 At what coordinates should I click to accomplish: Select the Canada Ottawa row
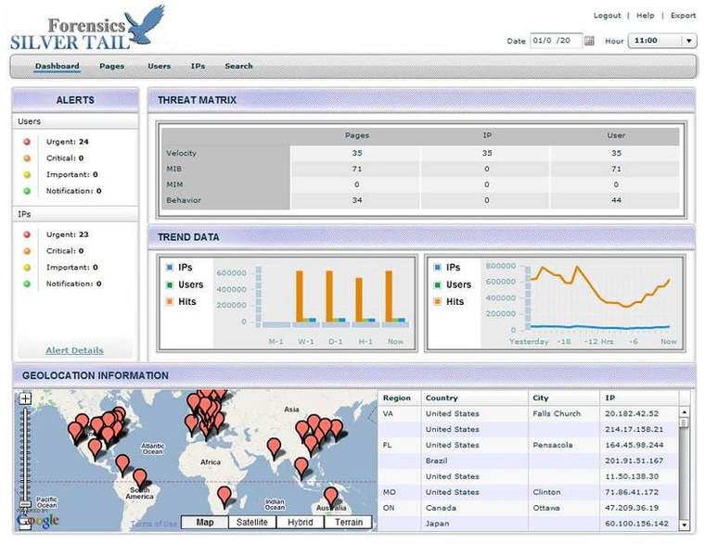click(x=528, y=508)
